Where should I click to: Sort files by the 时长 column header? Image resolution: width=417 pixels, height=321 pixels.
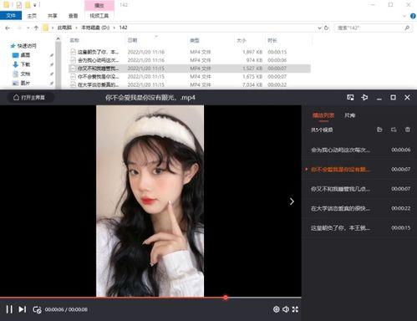[272, 40]
